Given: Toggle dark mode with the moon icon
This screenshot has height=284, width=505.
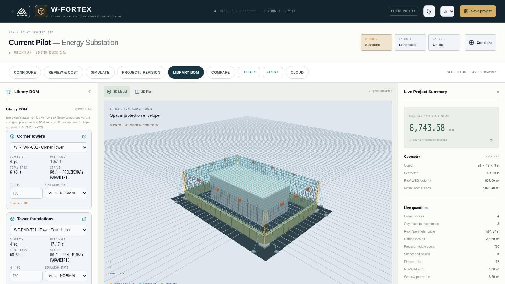Looking at the screenshot, I should (x=429, y=11).
